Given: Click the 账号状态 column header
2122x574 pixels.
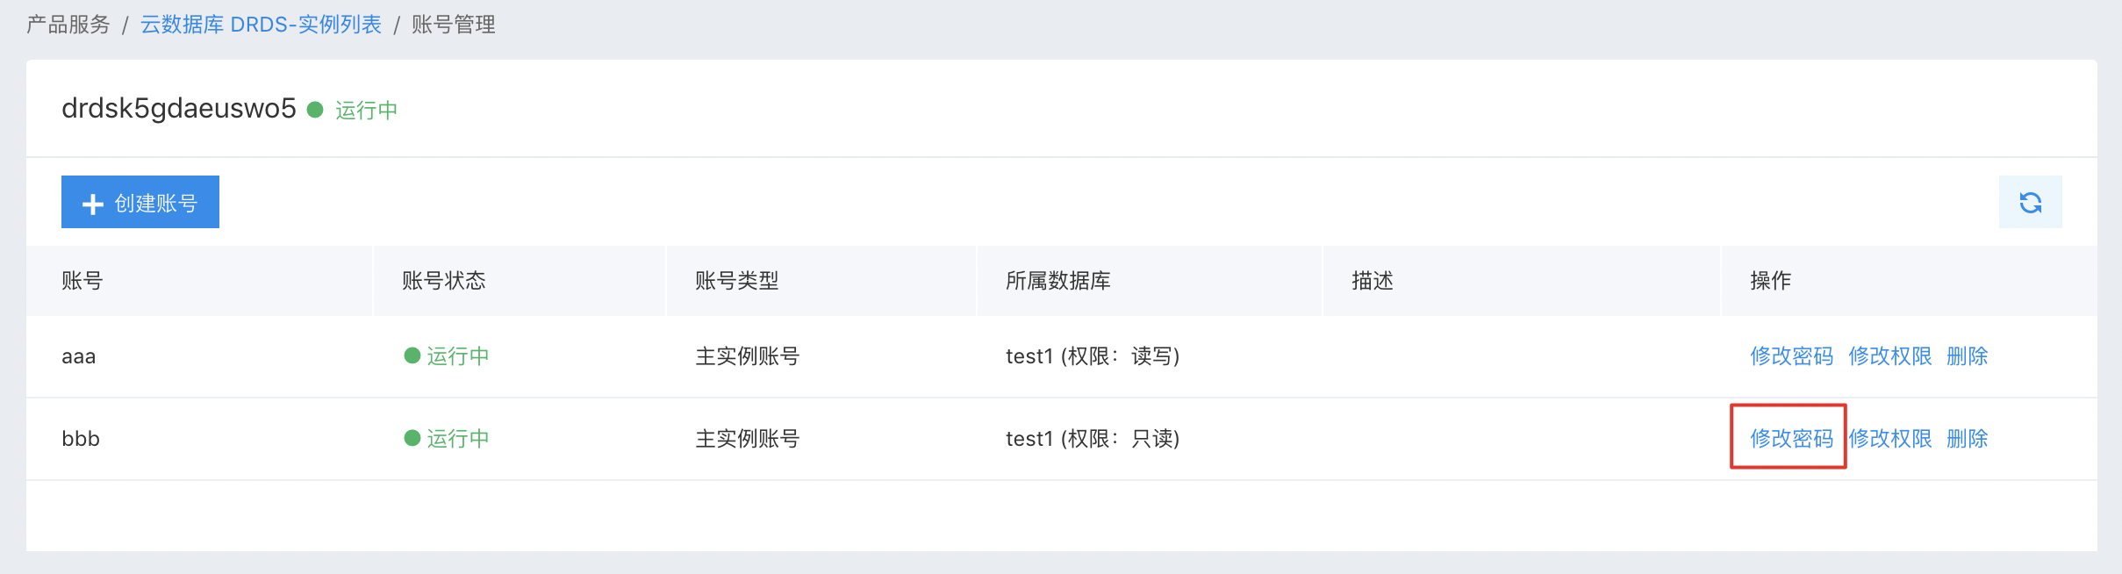Looking at the screenshot, I should 444,281.
